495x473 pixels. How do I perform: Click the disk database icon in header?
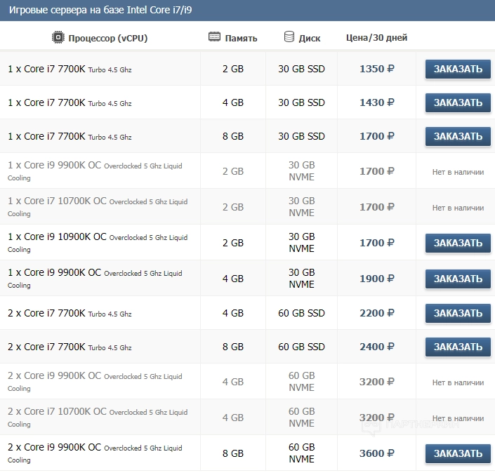289,36
